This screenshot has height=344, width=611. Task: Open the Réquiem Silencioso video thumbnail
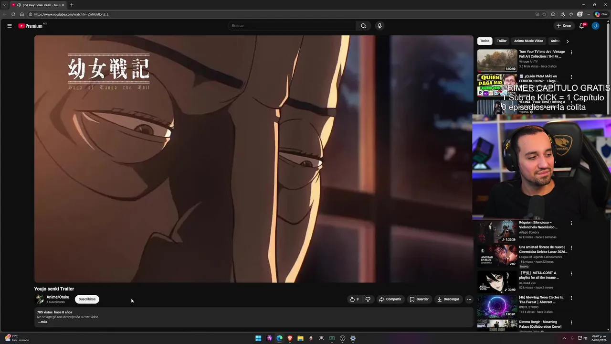click(x=497, y=232)
